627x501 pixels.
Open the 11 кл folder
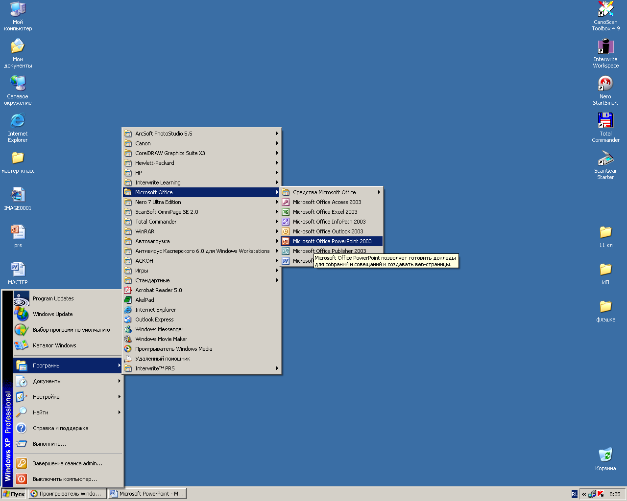click(605, 236)
